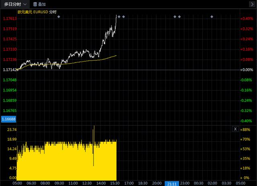Click the highlighted 1.16688 price label
This screenshot has width=257, height=186.
tap(9, 119)
